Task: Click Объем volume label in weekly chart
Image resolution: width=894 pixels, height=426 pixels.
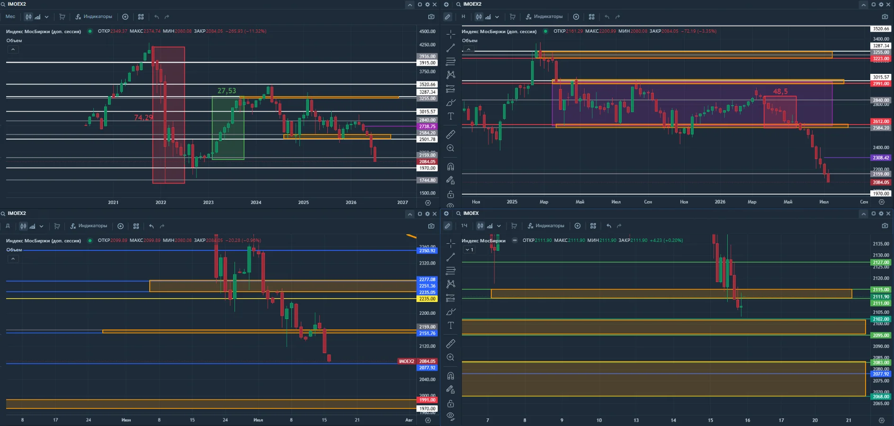Action: tap(470, 41)
